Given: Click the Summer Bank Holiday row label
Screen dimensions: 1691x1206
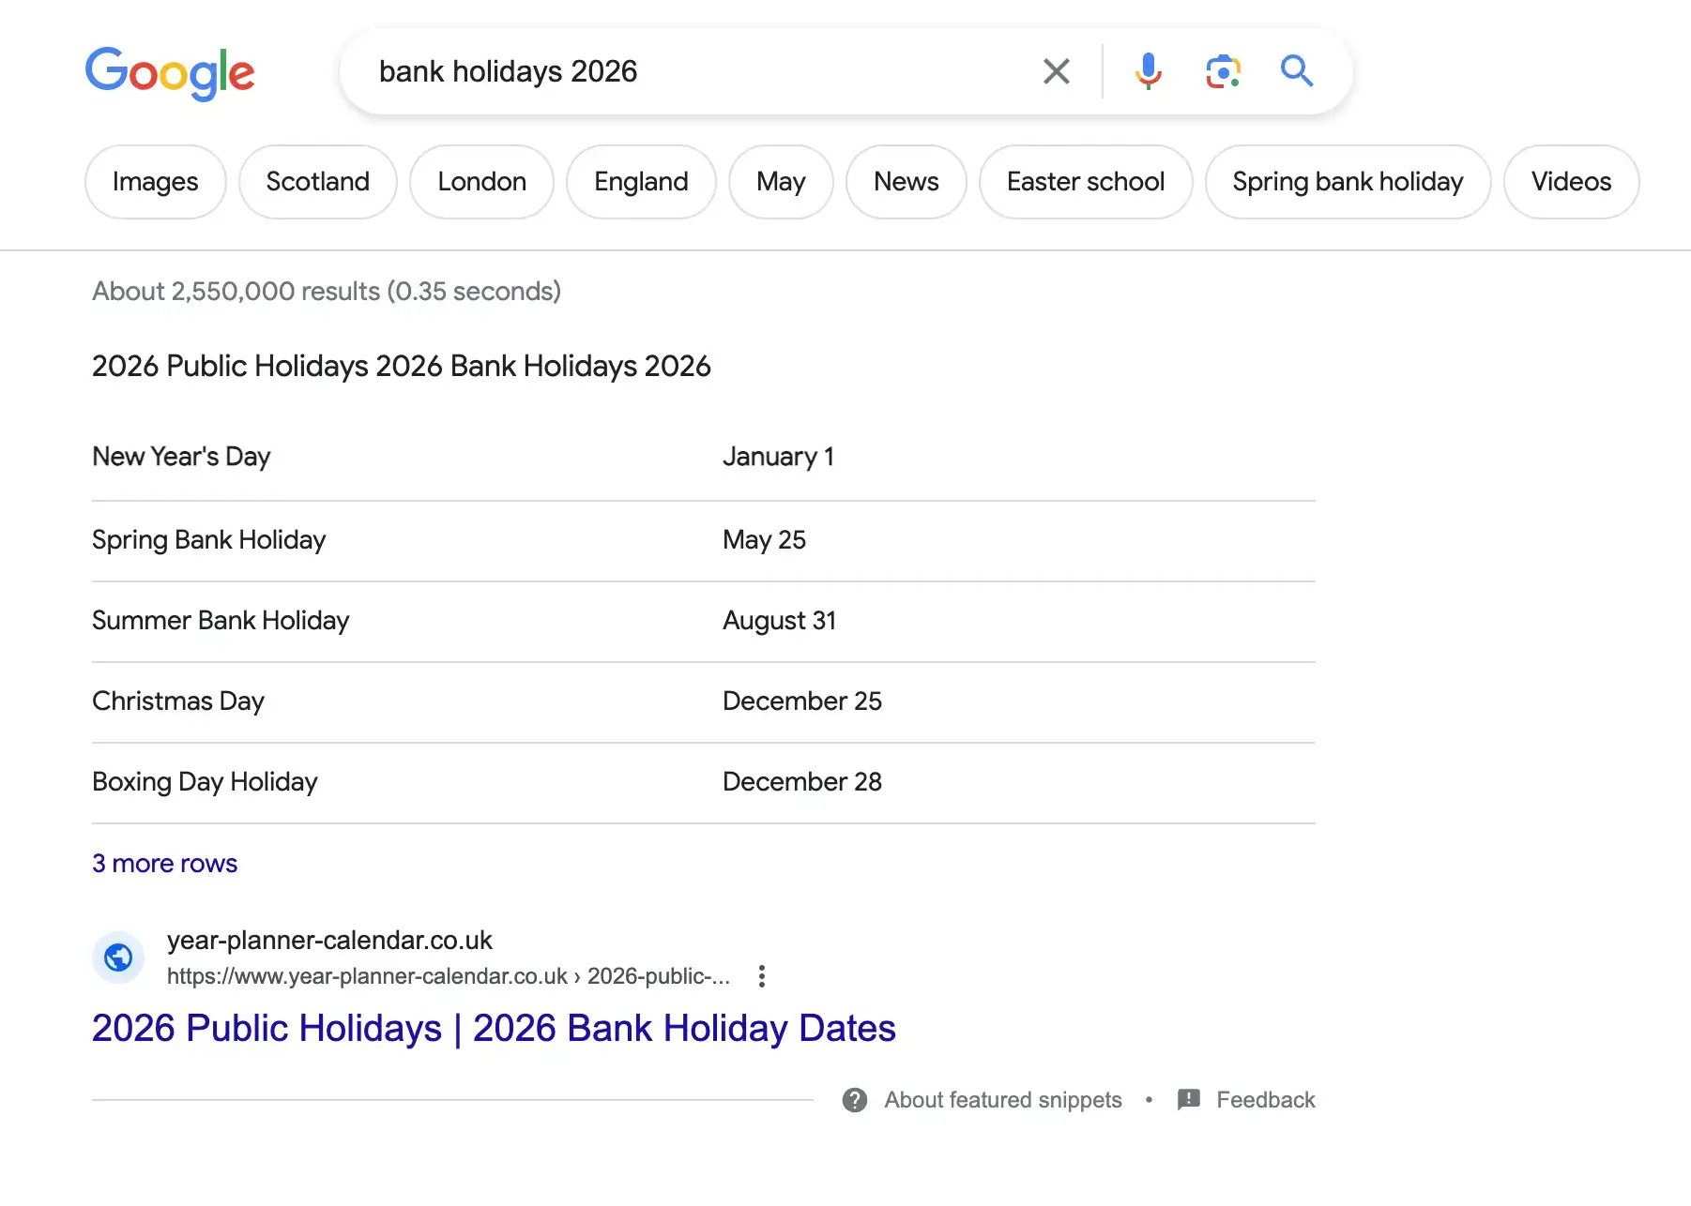Looking at the screenshot, I should coord(221,621).
